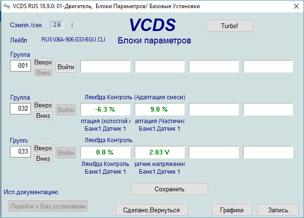Image resolution: width=304 pixels, height=218 pixels.
Task: Click the group 001 number field
Action: [x=20, y=66]
